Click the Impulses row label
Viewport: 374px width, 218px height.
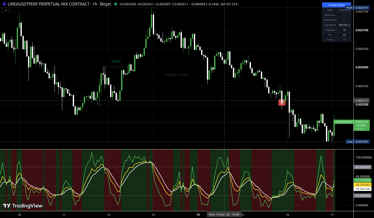click(x=330, y=30)
